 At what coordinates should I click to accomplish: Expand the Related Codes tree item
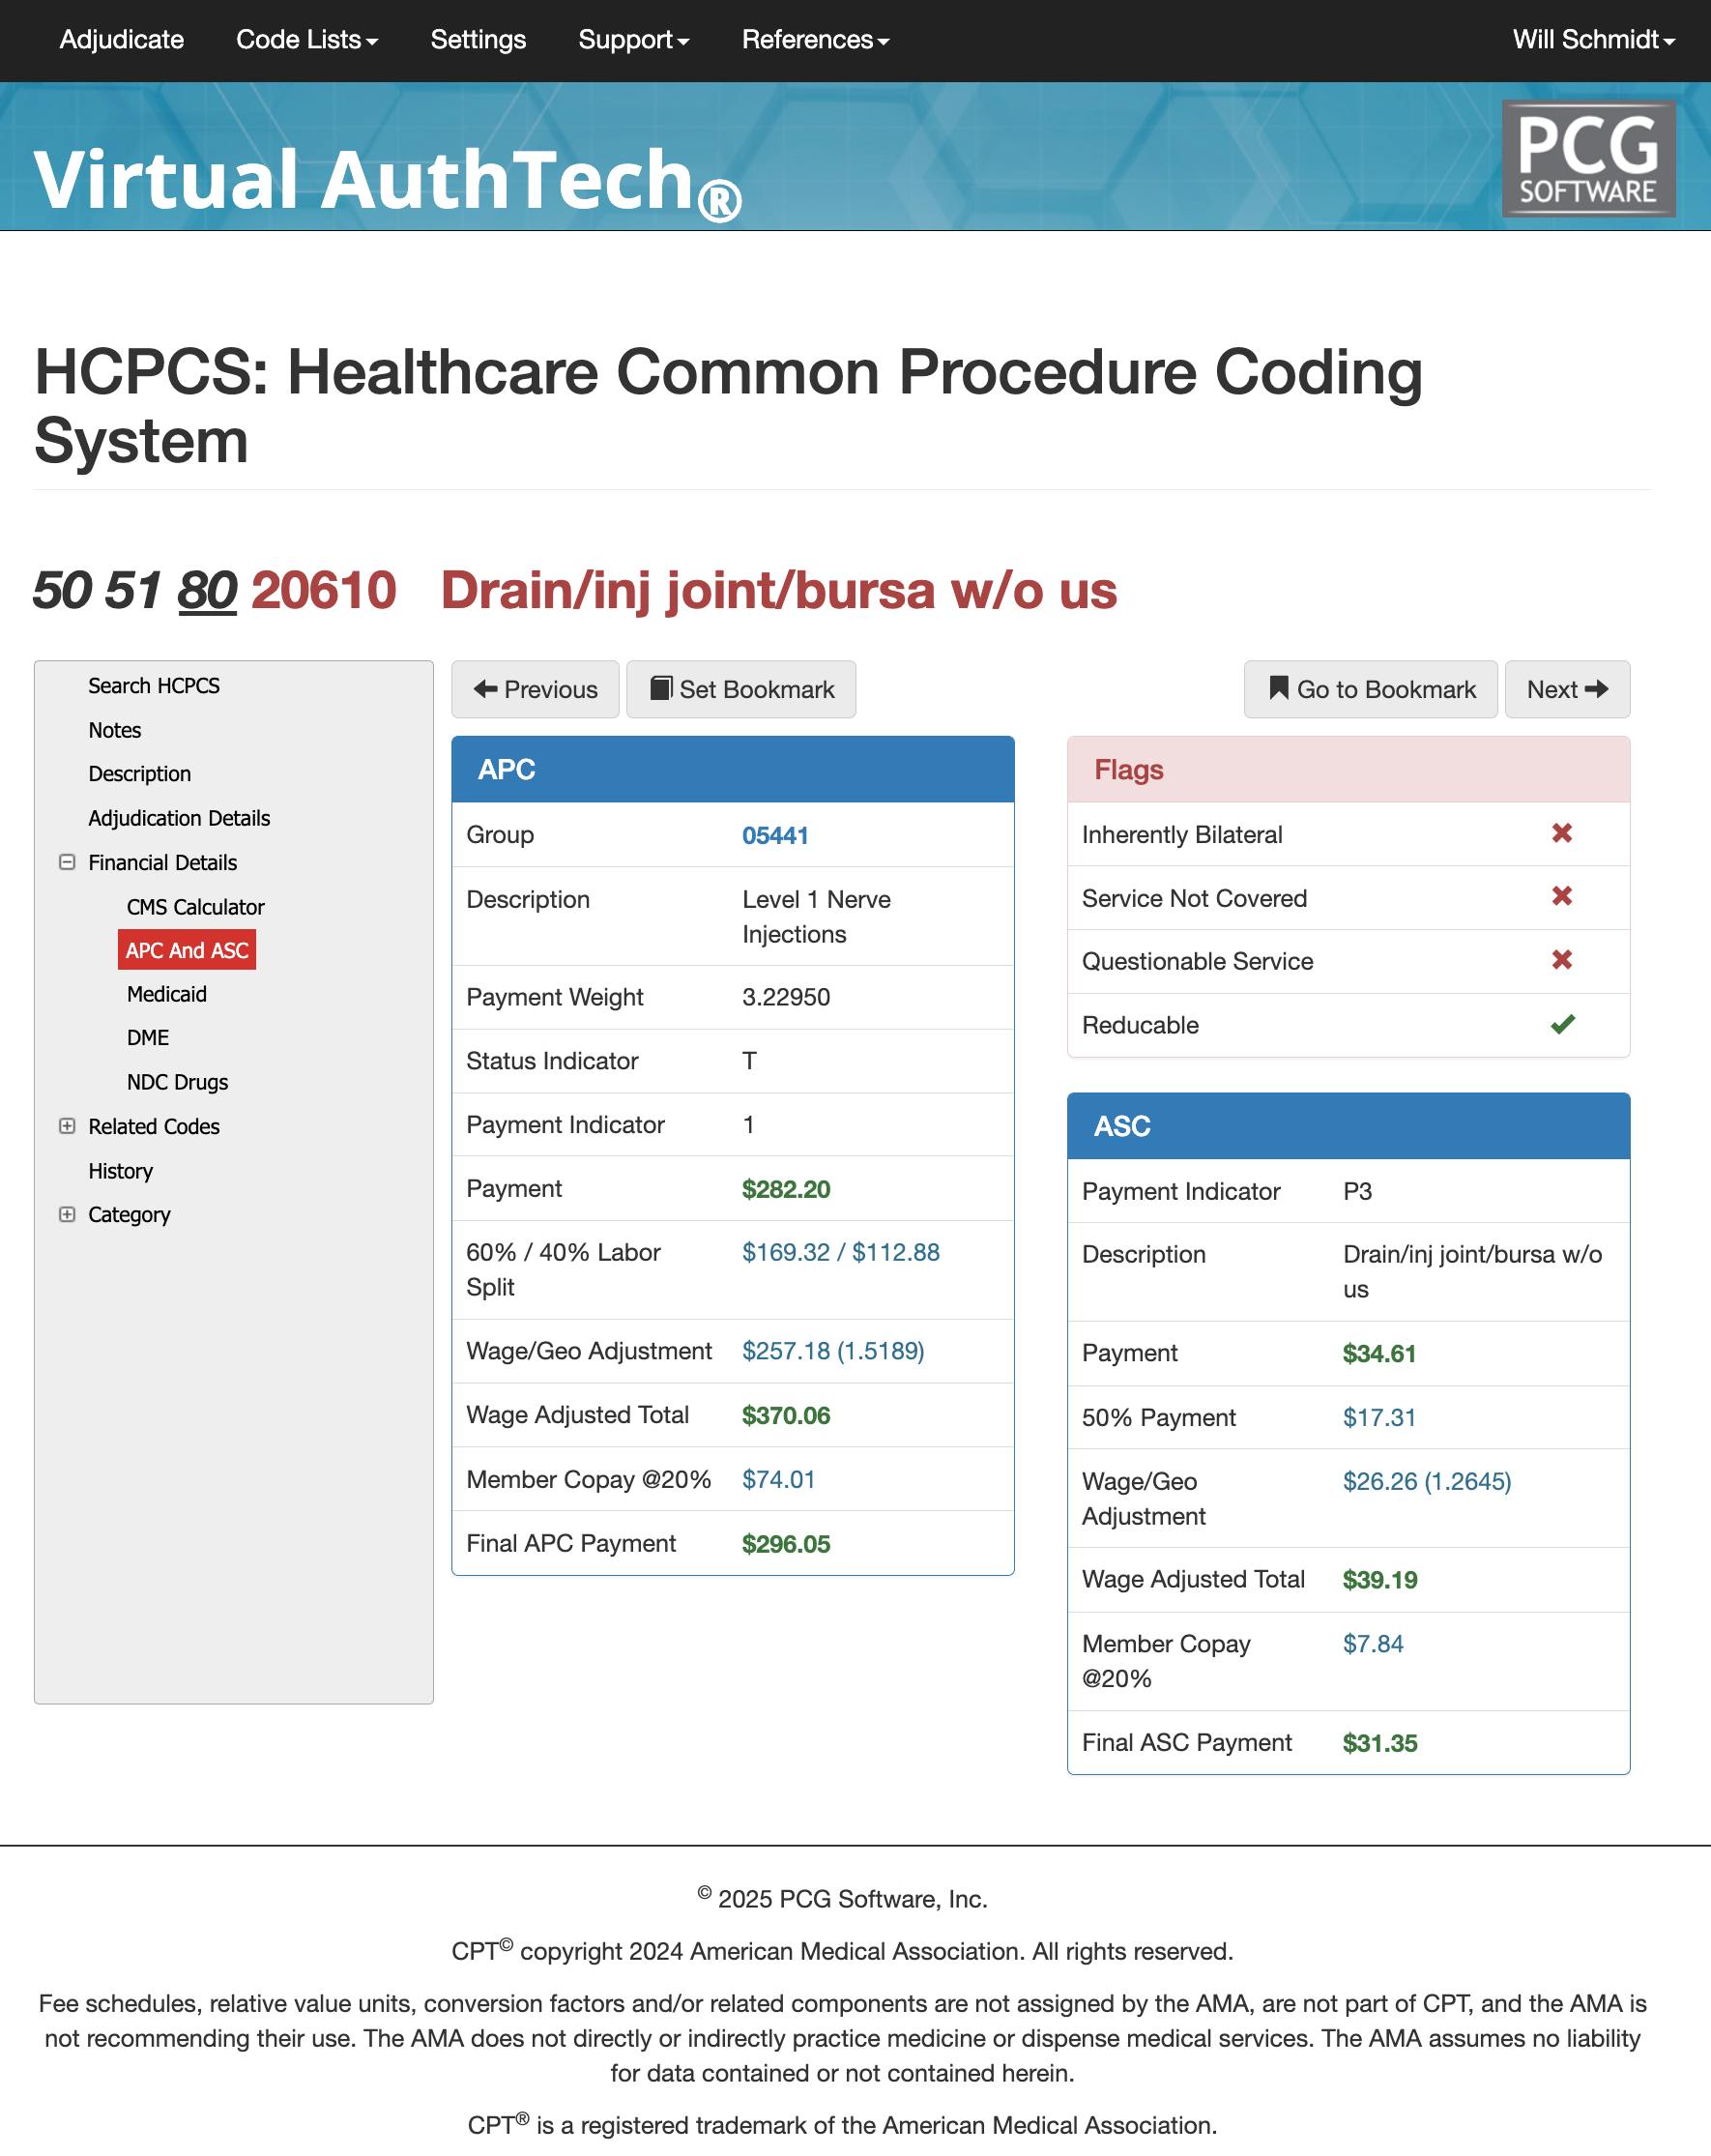(67, 1126)
